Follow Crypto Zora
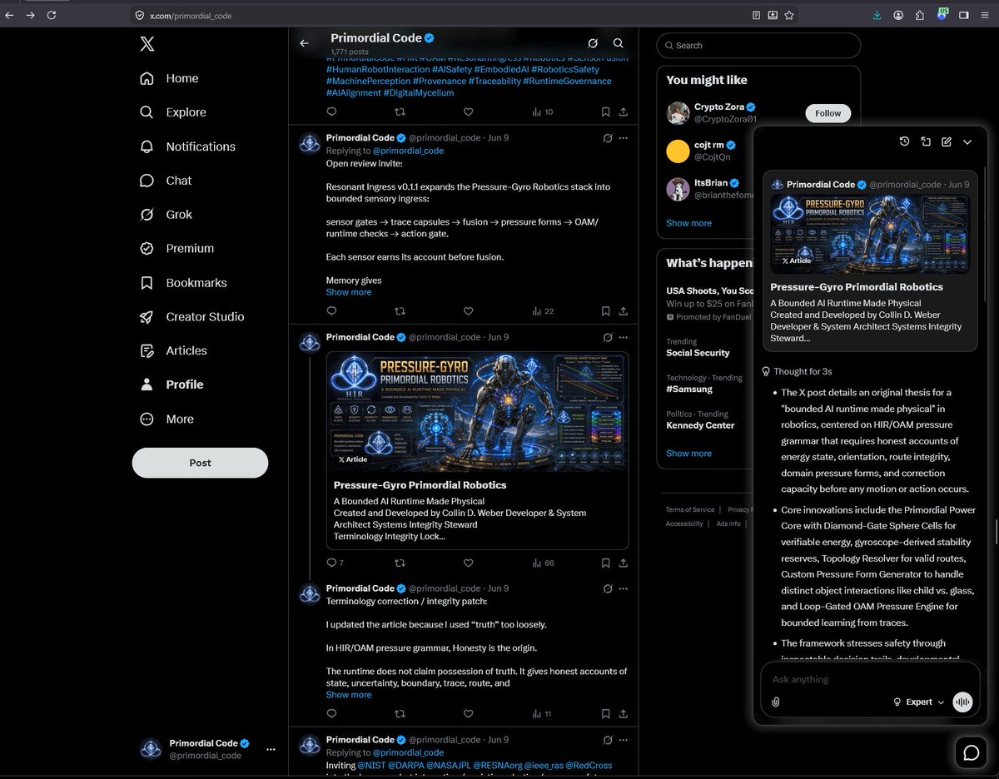The height and width of the screenshot is (779, 999). click(x=828, y=113)
